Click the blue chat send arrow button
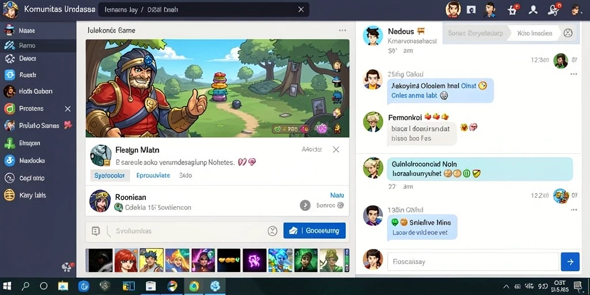Image resolution: width=590 pixels, height=295 pixels. click(x=570, y=262)
